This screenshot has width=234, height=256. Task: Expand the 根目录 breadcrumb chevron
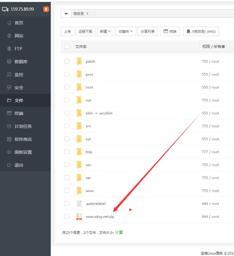87,14
